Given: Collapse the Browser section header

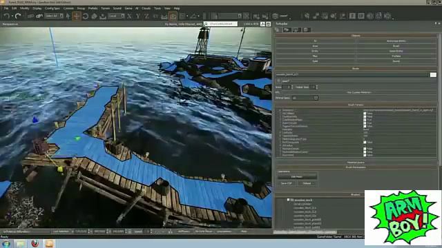Looking at the screenshot, I should (356, 194).
